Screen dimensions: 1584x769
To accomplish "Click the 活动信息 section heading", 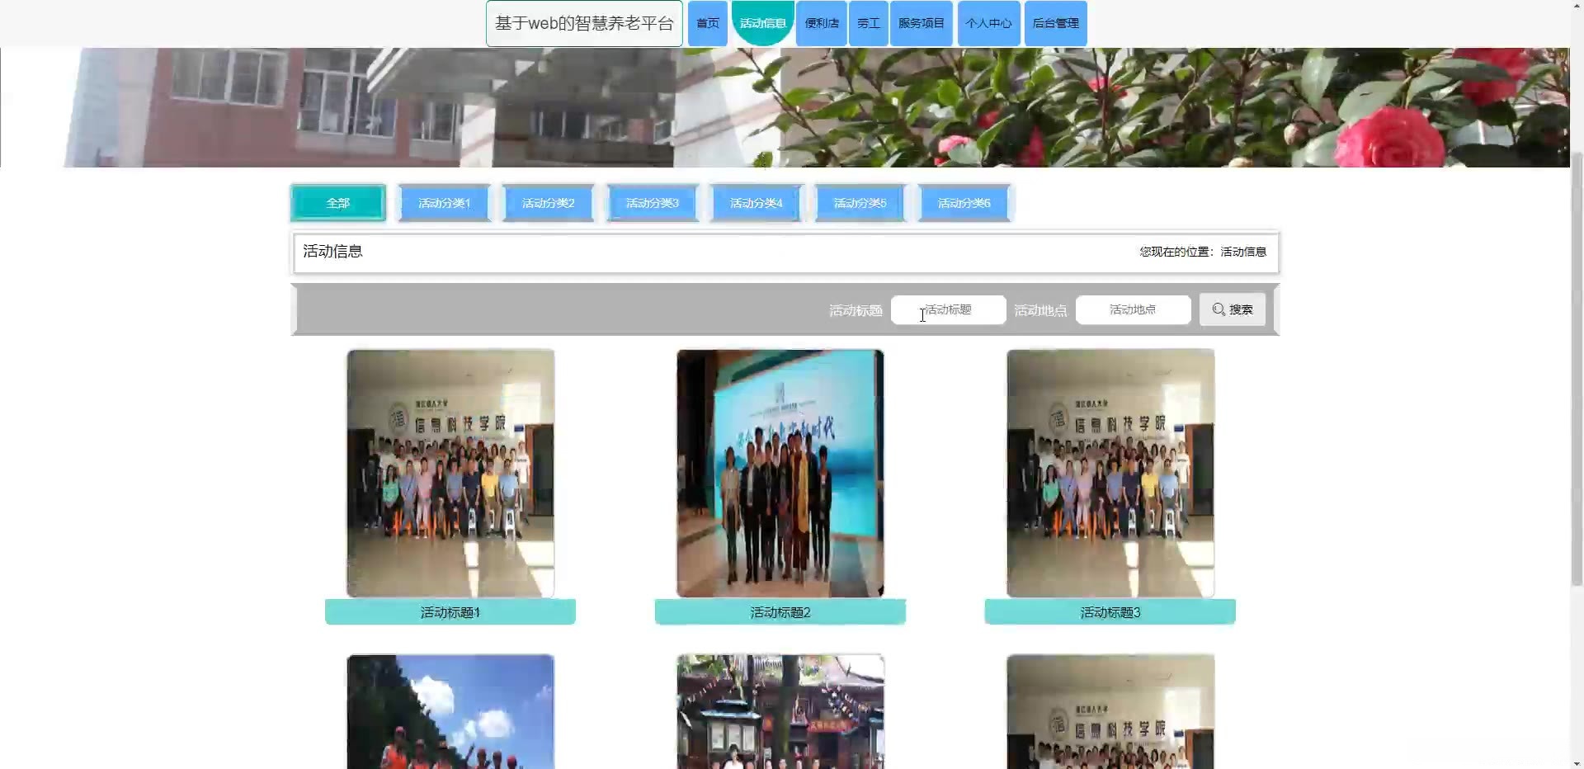I will tap(332, 252).
